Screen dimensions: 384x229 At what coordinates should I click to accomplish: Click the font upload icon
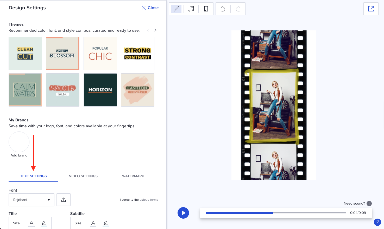pyautogui.click(x=64, y=200)
